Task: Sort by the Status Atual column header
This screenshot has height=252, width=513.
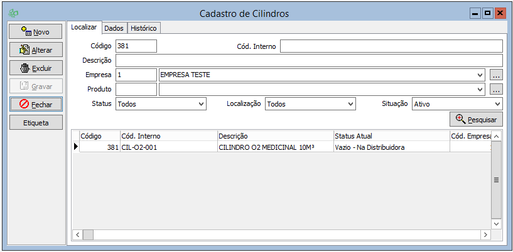Action: click(x=391, y=136)
